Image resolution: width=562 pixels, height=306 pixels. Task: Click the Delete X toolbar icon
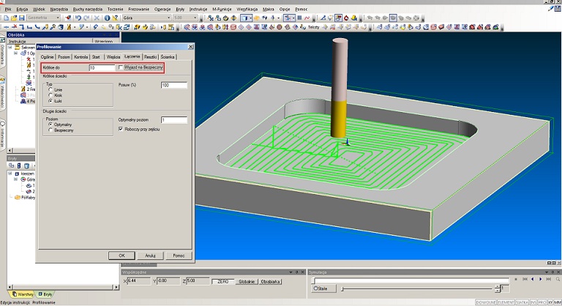[97, 18]
